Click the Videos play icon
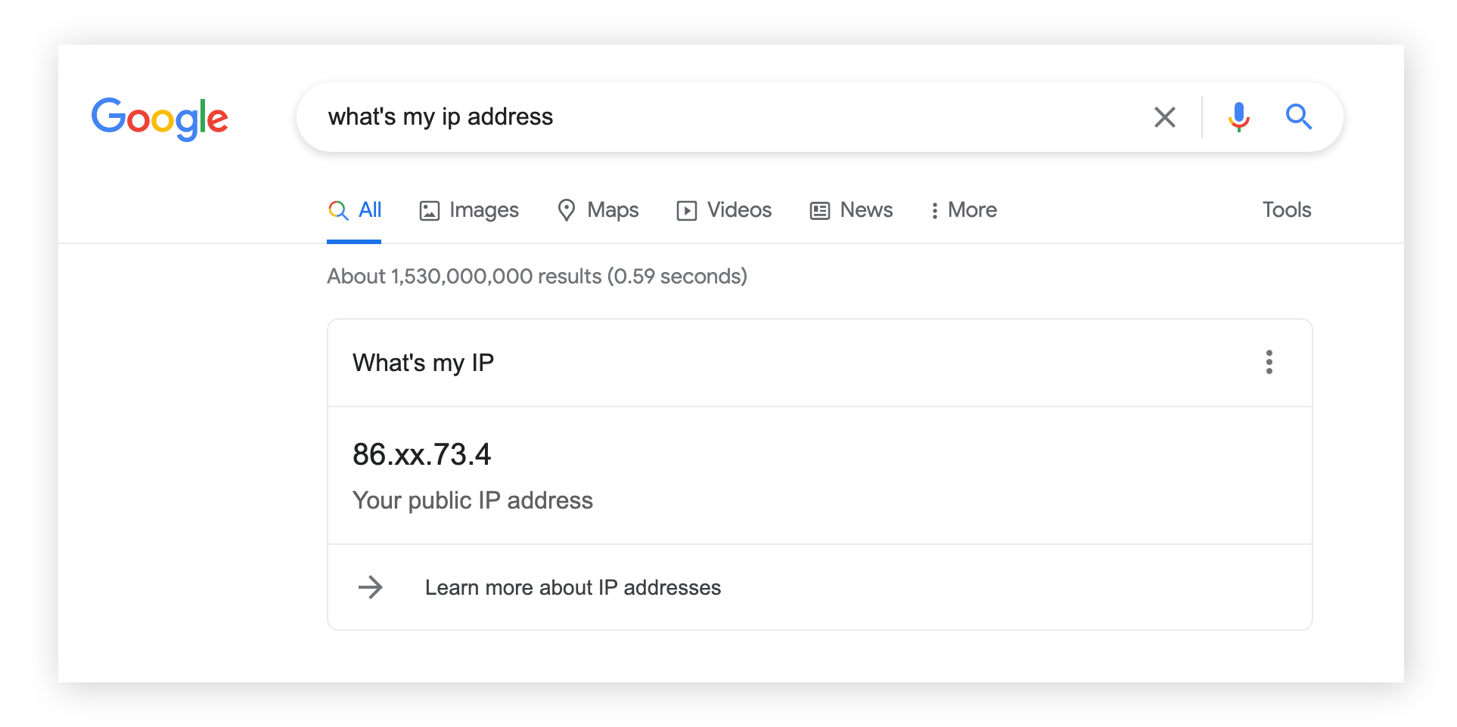Viewport: 1457px width, 727px height. coord(686,210)
